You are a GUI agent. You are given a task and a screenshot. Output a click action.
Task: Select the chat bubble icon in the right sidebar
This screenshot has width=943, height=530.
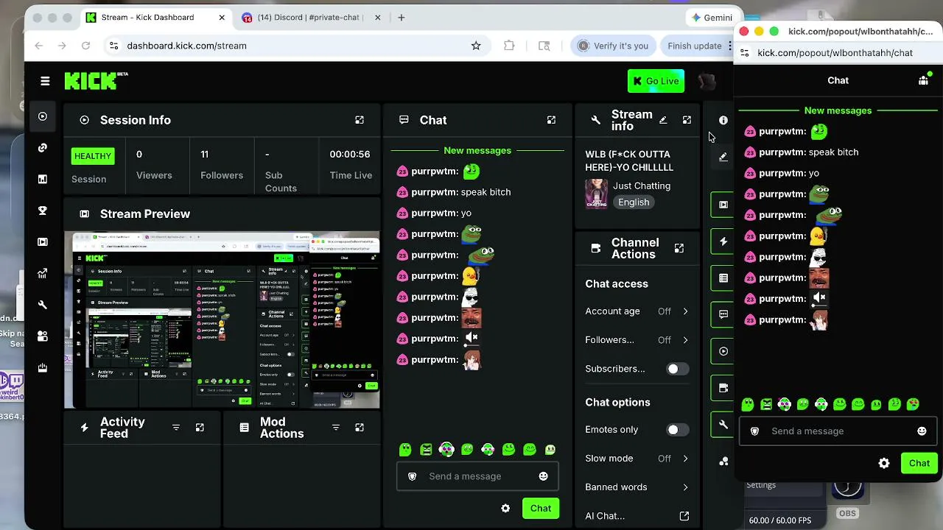[x=723, y=314]
